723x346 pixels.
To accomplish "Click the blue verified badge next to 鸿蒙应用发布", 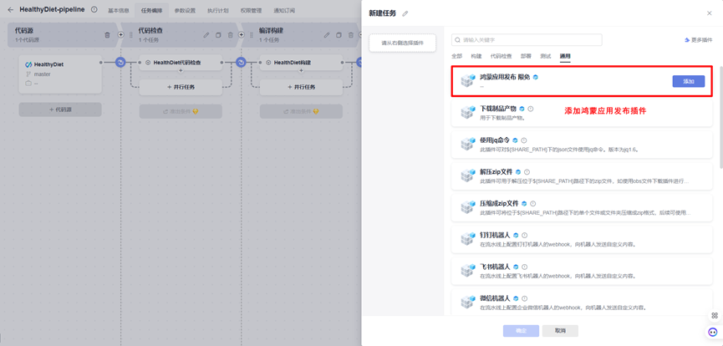I will point(535,77).
